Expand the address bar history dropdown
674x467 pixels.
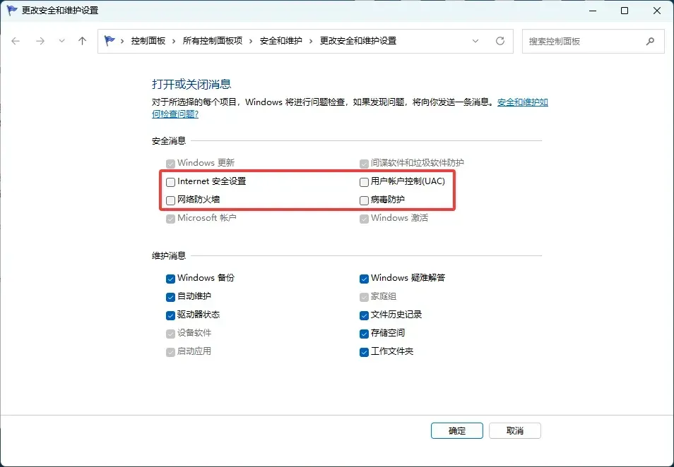[x=477, y=41]
